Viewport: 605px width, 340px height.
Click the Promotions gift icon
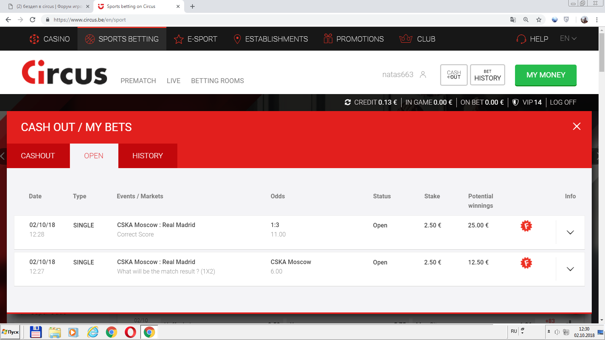click(328, 39)
